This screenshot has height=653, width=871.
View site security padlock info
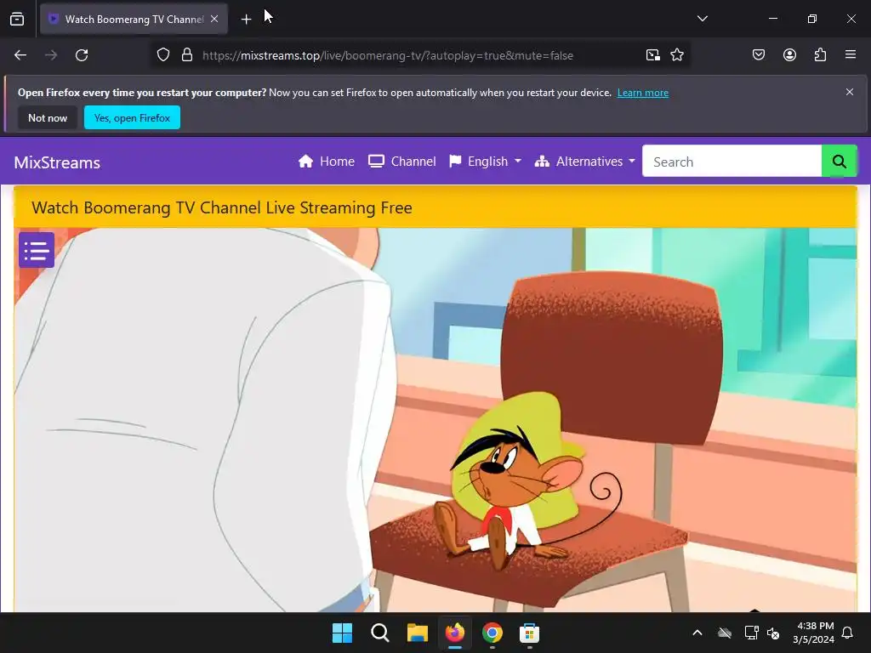tap(187, 55)
